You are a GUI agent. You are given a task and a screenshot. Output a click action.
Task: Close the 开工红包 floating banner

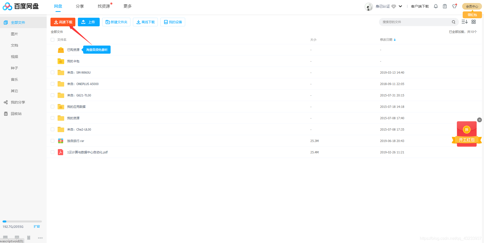click(x=479, y=120)
